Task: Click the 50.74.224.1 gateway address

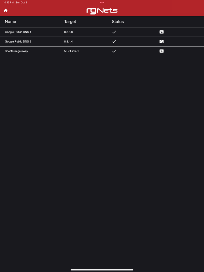Action: (71, 51)
